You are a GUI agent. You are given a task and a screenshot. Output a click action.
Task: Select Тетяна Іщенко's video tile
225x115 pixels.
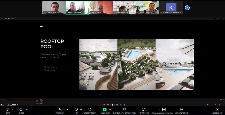click(x=124, y=8)
